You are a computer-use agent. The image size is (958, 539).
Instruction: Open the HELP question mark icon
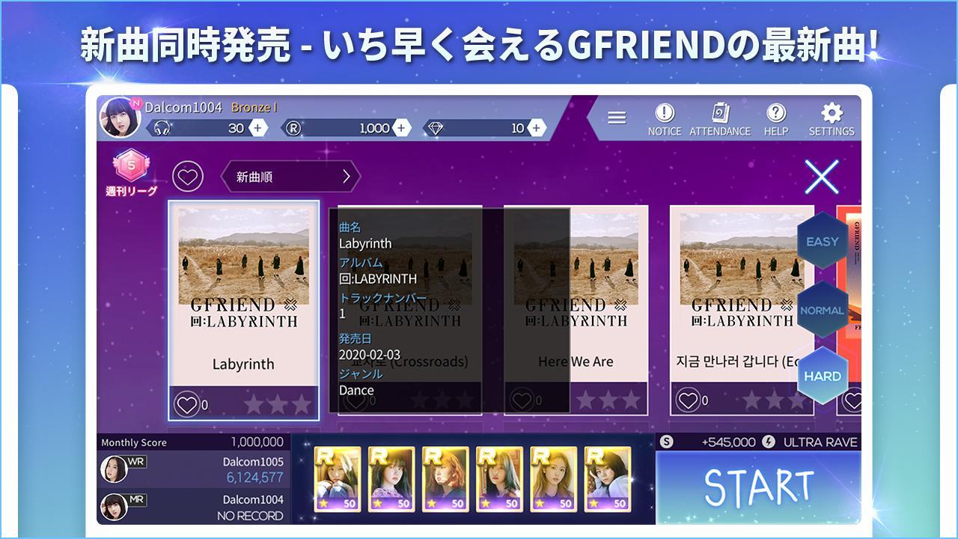point(776,119)
